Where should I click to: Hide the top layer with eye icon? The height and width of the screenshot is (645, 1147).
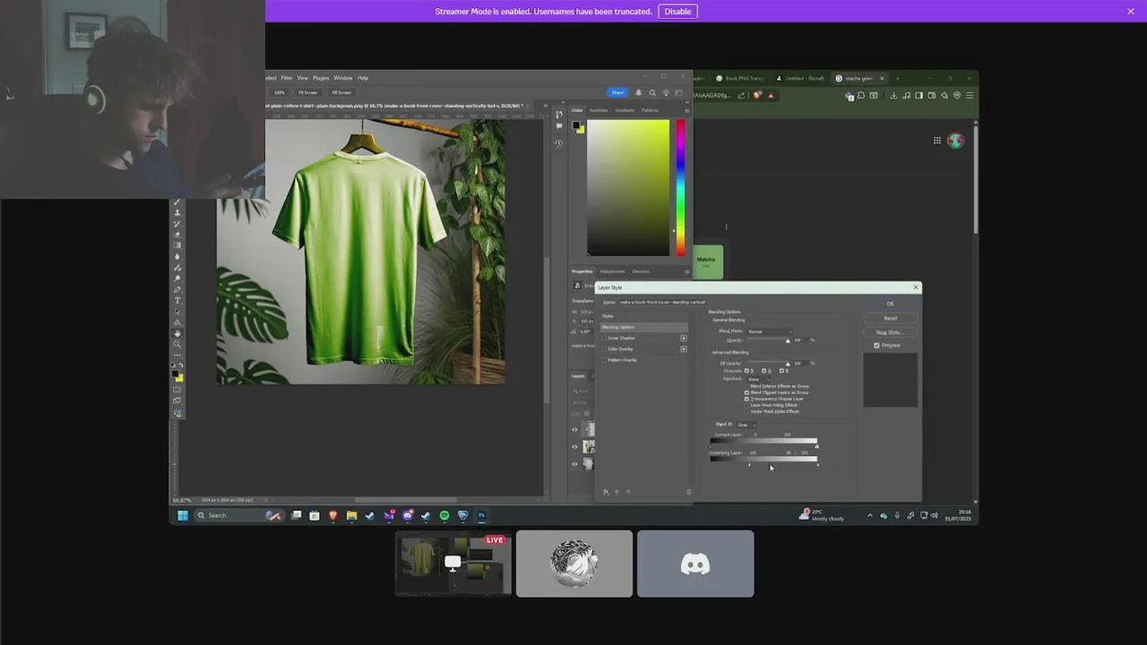575,429
